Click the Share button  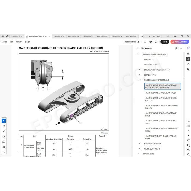click(x=165, y=42)
